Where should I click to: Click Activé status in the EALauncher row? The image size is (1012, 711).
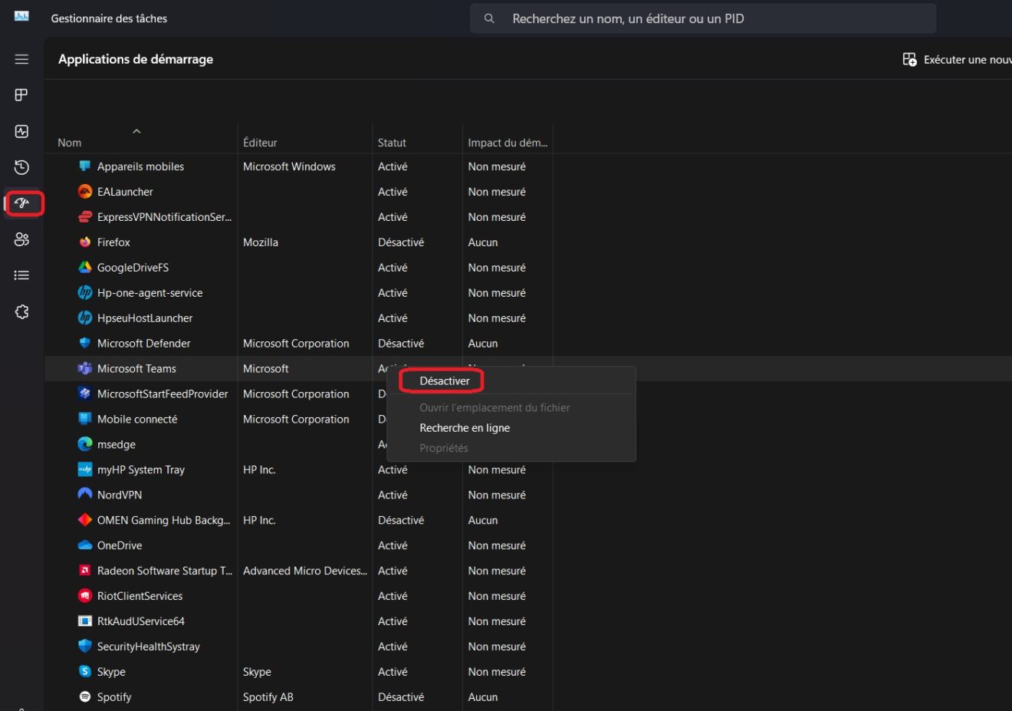point(393,192)
